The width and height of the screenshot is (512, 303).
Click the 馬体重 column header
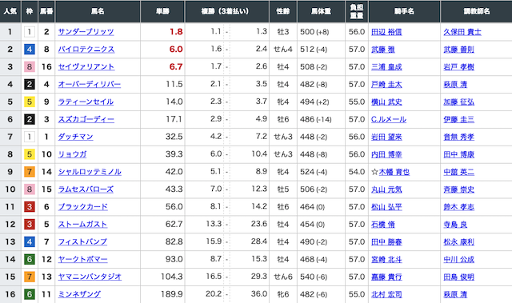point(321,11)
